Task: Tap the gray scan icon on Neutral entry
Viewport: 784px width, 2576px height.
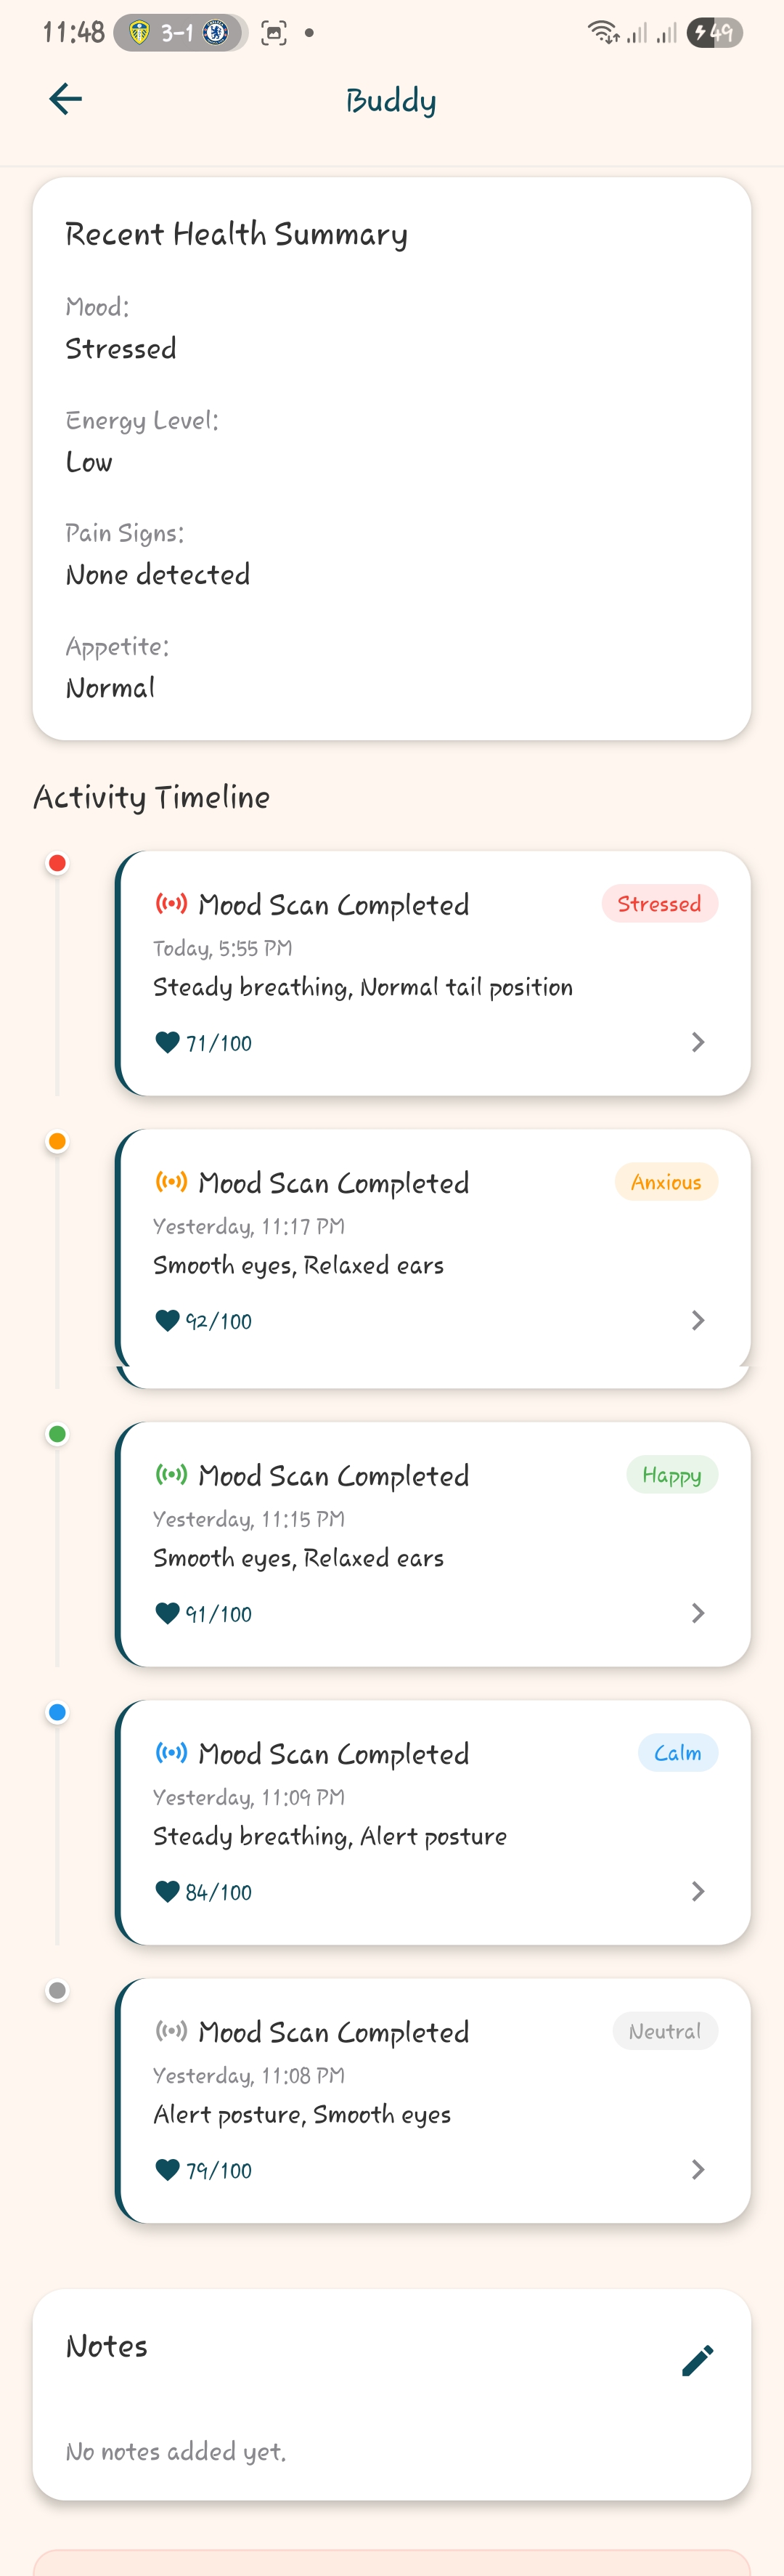Action: click(x=171, y=2031)
